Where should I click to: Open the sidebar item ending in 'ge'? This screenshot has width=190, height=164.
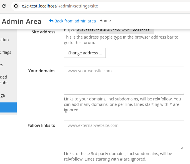coord(2,95)
